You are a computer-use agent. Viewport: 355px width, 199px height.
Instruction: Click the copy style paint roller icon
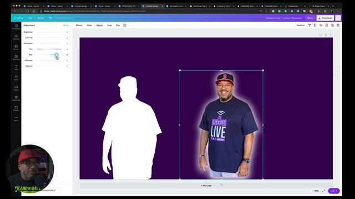coord(310,25)
